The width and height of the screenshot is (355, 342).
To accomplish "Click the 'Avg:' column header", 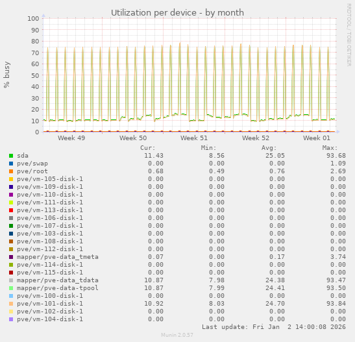I will click(x=269, y=148).
